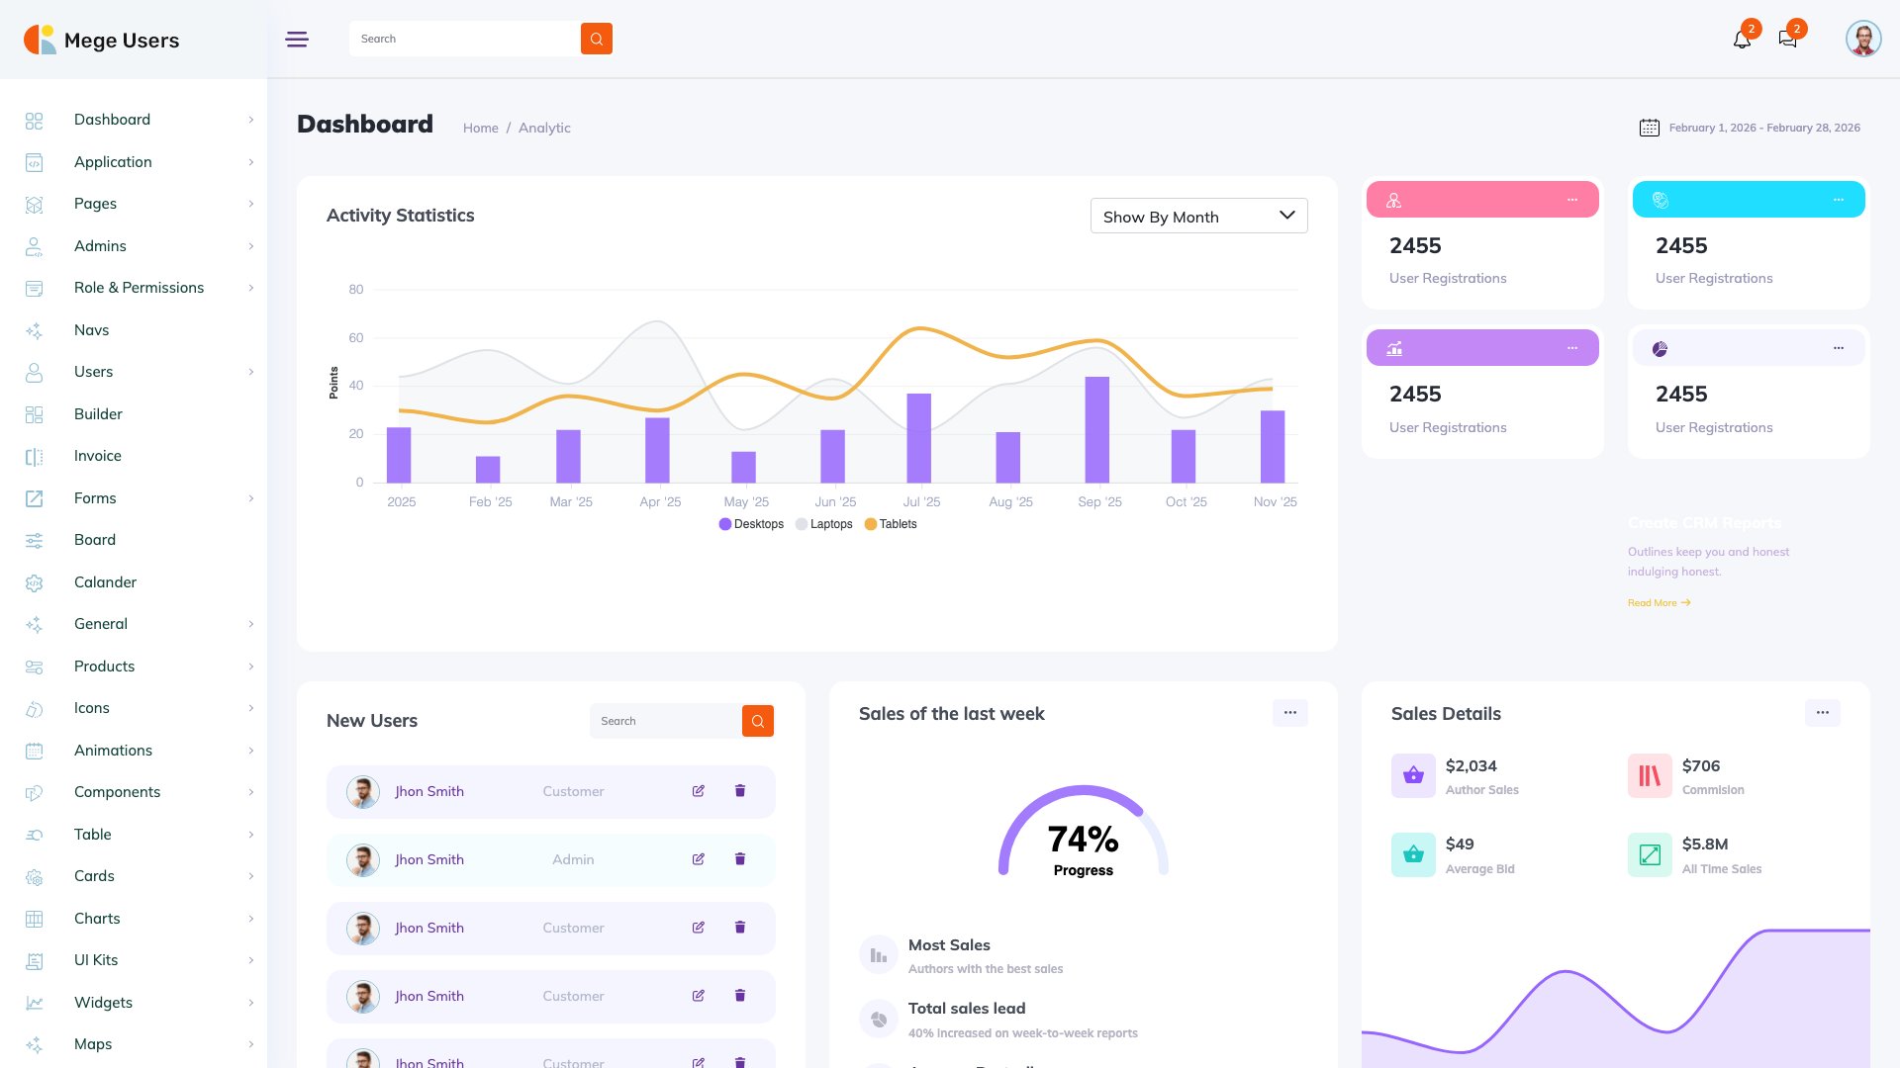
Task: Click the calendar icon next to date range
Action: coord(1649,127)
